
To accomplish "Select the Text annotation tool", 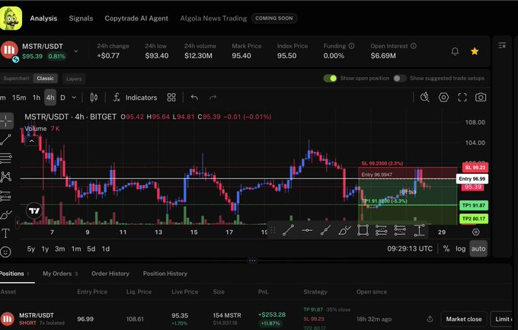I will (5, 233).
